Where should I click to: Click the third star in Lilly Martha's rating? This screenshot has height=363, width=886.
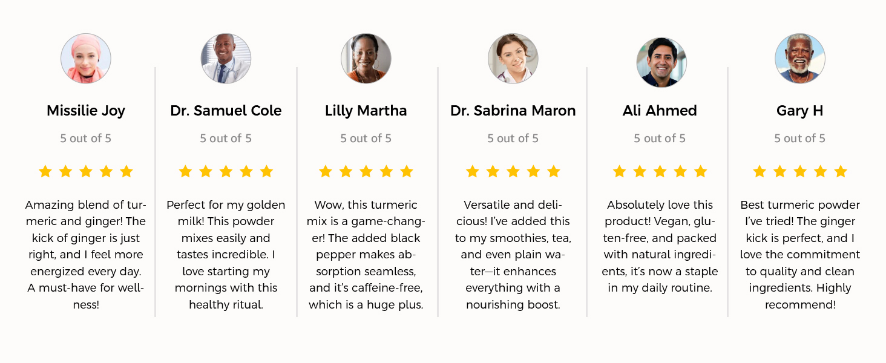click(366, 172)
